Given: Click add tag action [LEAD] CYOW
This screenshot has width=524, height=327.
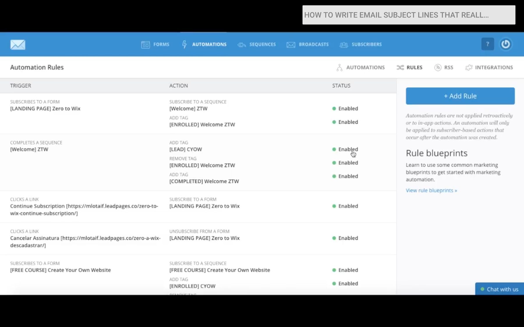Looking at the screenshot, I should (186, 149).
